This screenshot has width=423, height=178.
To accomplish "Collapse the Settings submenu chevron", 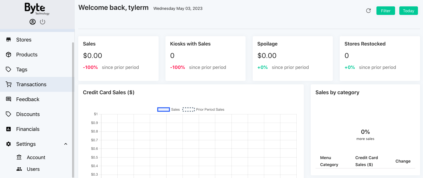I will (x=66, y=144).
